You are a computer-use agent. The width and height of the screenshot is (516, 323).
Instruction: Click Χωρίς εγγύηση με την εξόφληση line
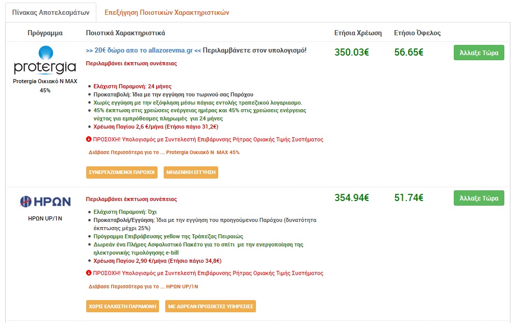(198, 103)
